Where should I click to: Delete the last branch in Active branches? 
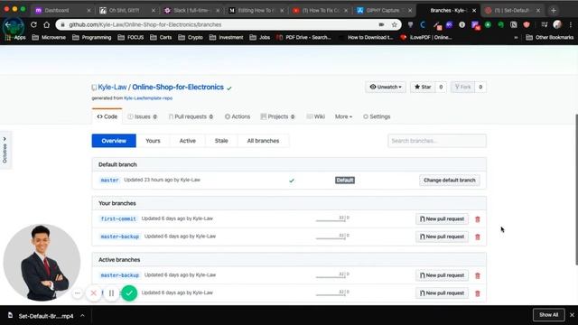478,293
